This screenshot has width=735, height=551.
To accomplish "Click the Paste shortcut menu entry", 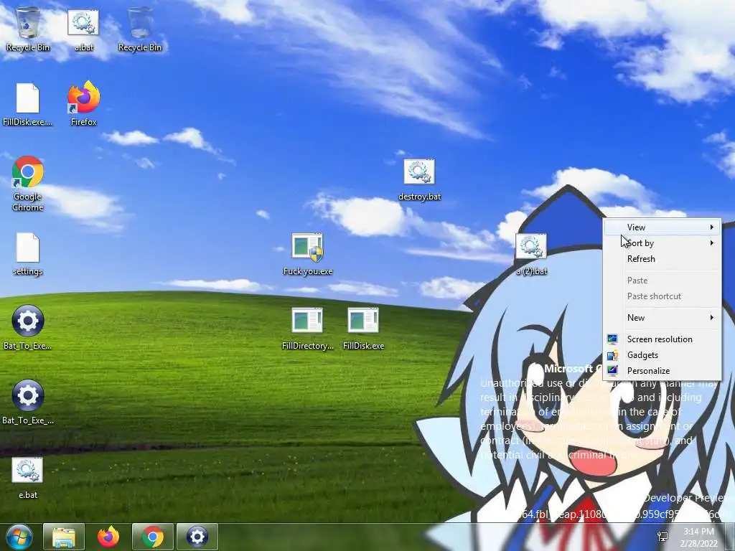I will click(662, 296).
